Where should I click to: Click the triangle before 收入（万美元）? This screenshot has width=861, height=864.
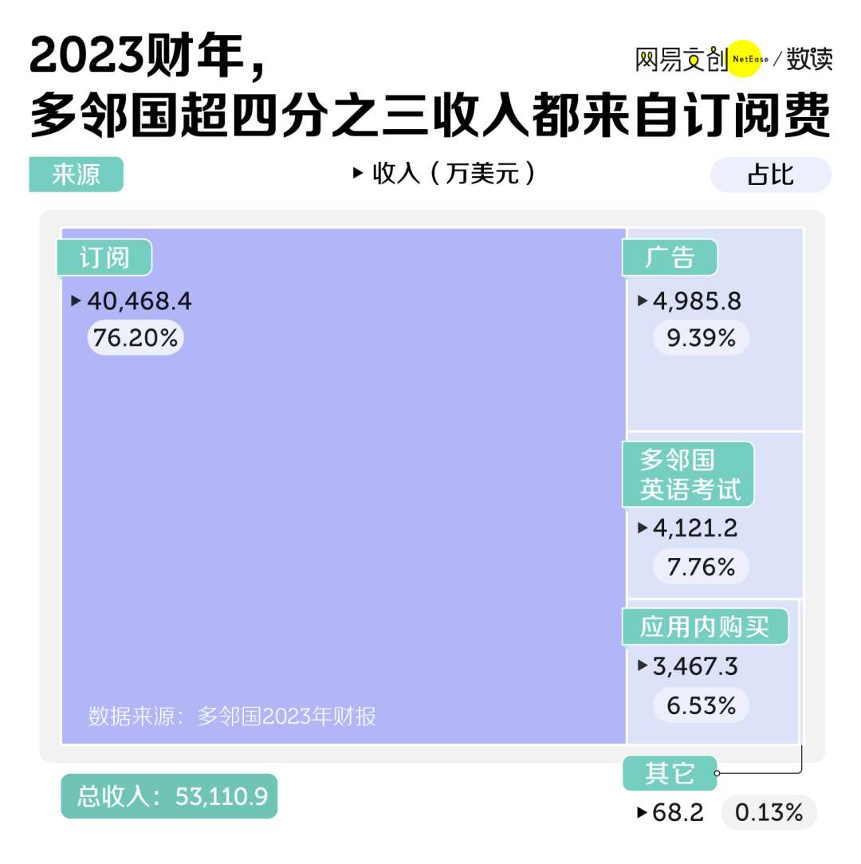358,174
